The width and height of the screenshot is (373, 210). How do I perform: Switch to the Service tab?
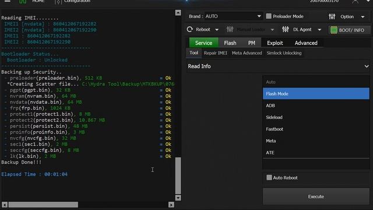[203, 43]
